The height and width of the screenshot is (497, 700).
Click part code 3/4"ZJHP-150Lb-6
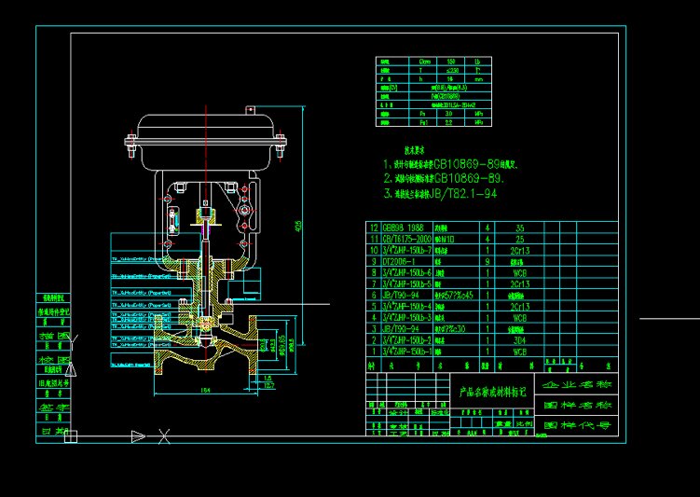click(407, 272)
